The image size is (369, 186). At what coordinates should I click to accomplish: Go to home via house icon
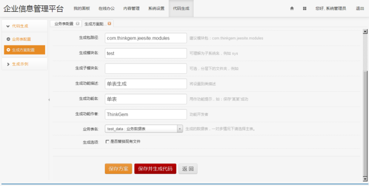[x=292, y=9]
